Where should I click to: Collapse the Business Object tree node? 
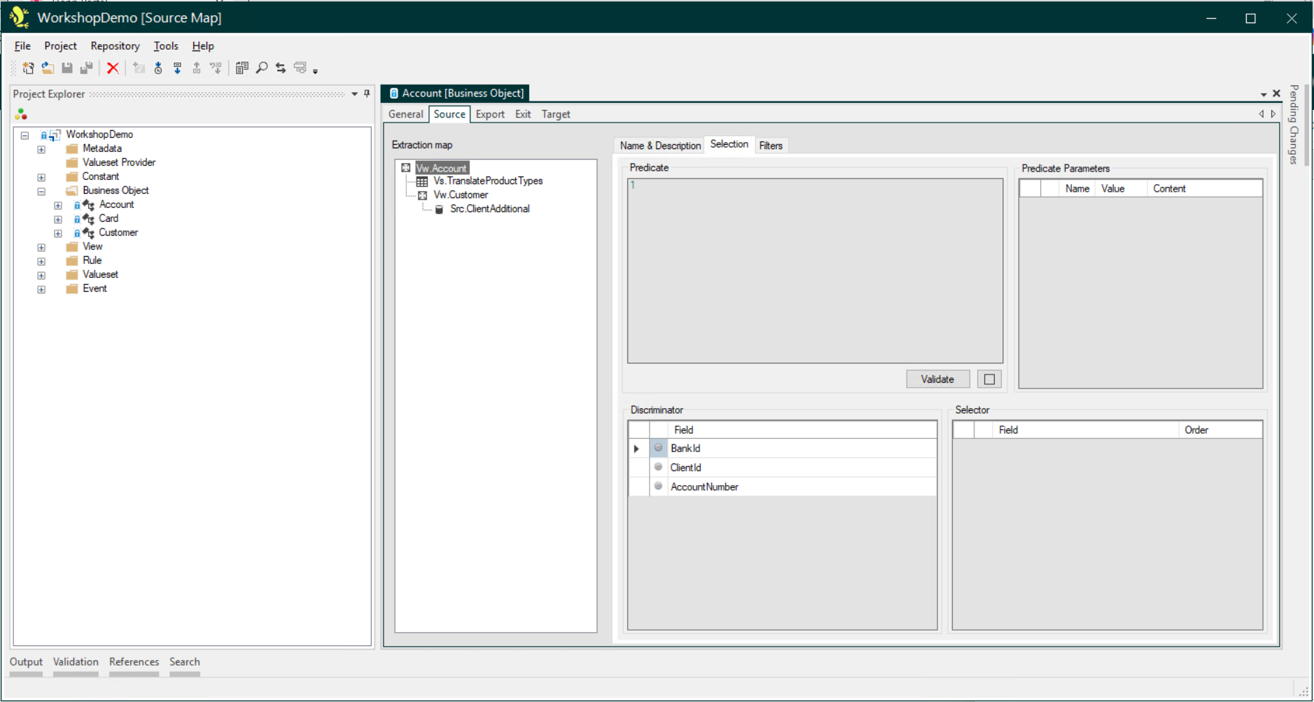coord(42,191)
